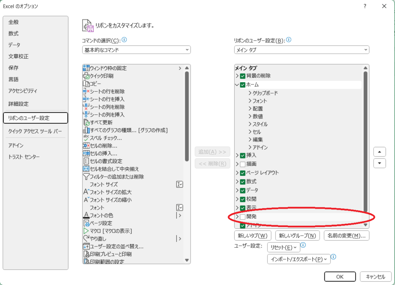Select the フィルターの追加または削除 funnel icon
Screen dimensions: 395x285
(86, 177)
